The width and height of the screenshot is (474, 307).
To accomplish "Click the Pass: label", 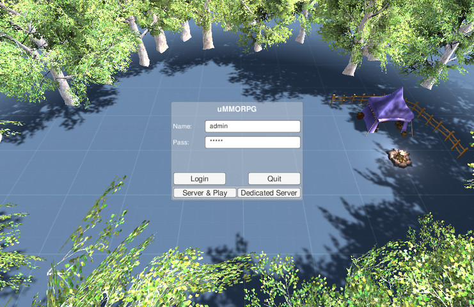I will pos(181,143).
